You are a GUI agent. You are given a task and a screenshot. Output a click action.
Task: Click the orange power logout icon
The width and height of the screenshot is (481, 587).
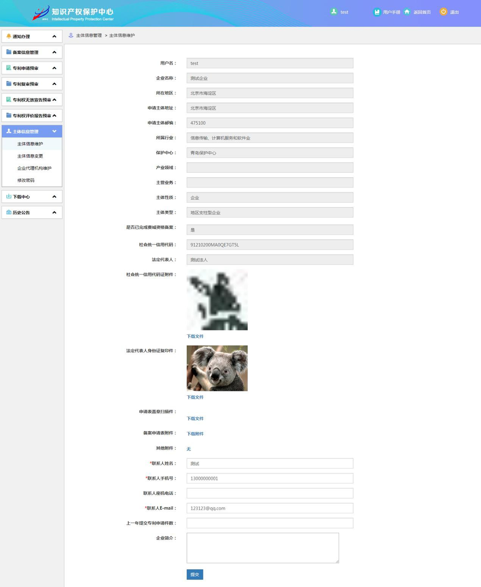pyautogui.click(x=443, y=12)
